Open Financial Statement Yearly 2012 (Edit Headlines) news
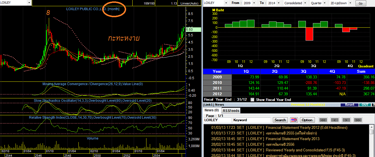The width and height of the screenshot is (375, 157). (306, 127)
